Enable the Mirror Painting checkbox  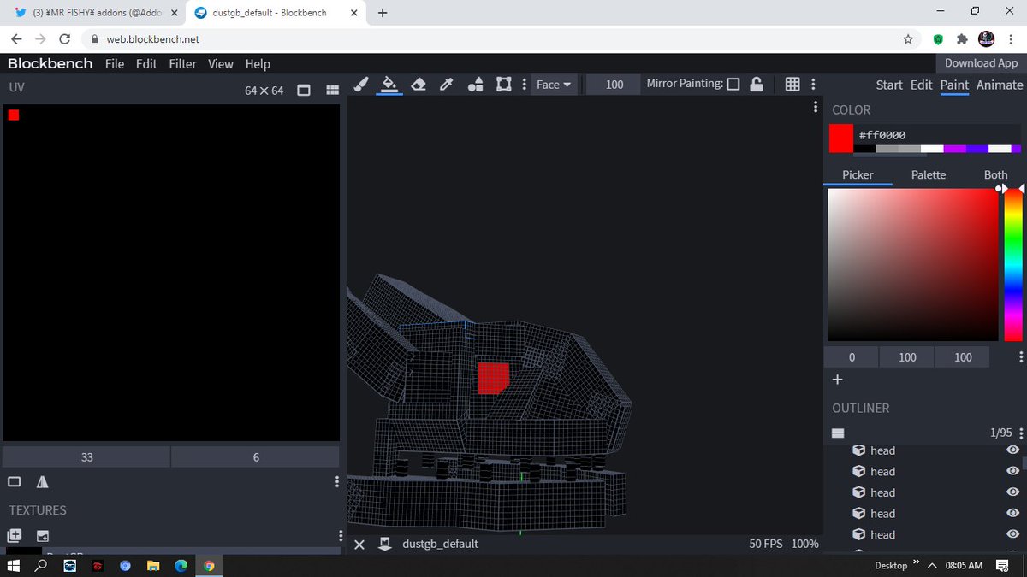pos(734,84)
